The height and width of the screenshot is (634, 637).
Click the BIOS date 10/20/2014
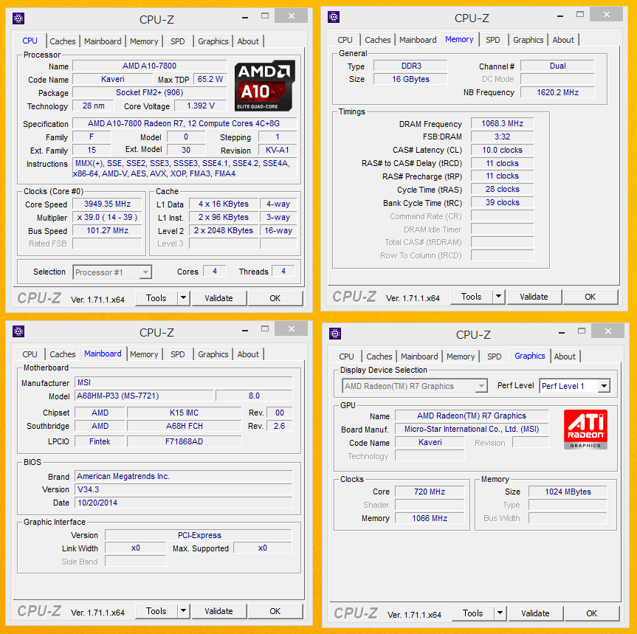coord(184,503)
